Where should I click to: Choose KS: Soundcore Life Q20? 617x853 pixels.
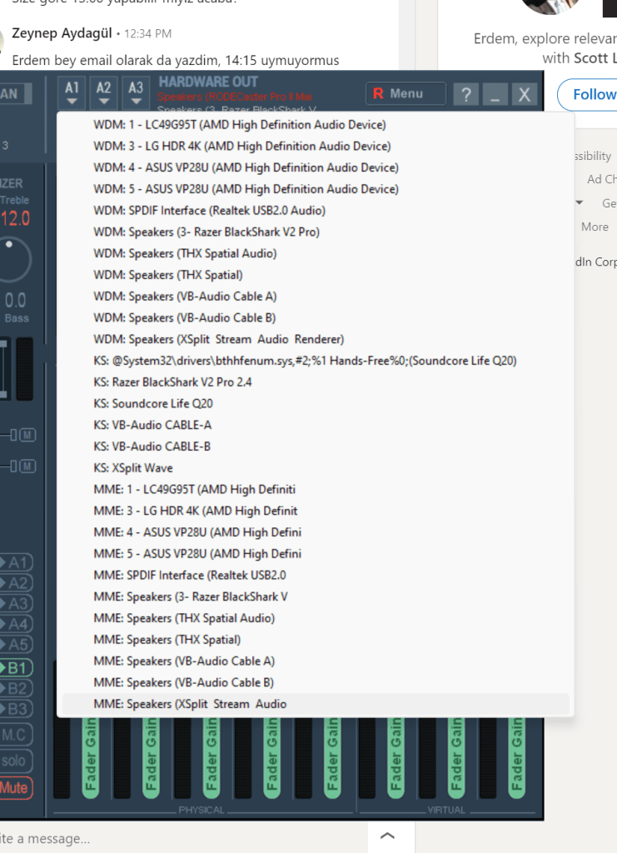316,404
